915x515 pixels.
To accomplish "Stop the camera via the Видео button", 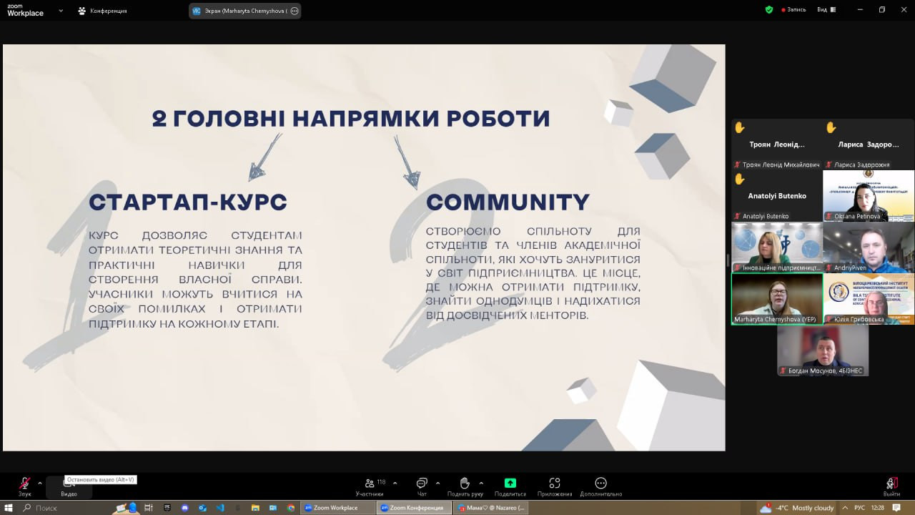I will [69, 486].
